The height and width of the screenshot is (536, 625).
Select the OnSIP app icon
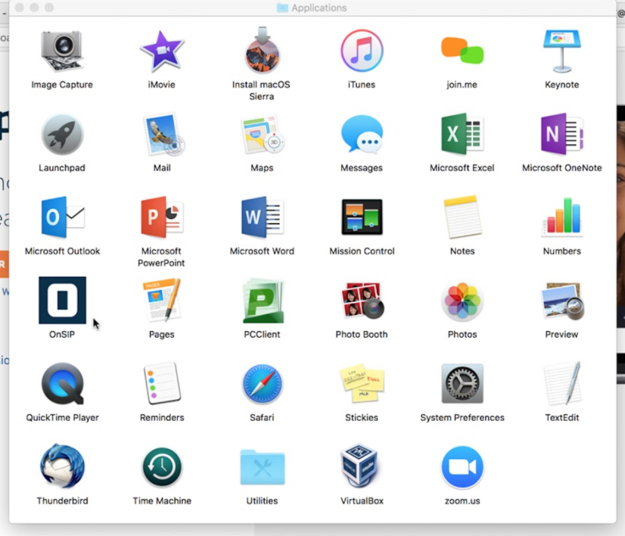62,301
